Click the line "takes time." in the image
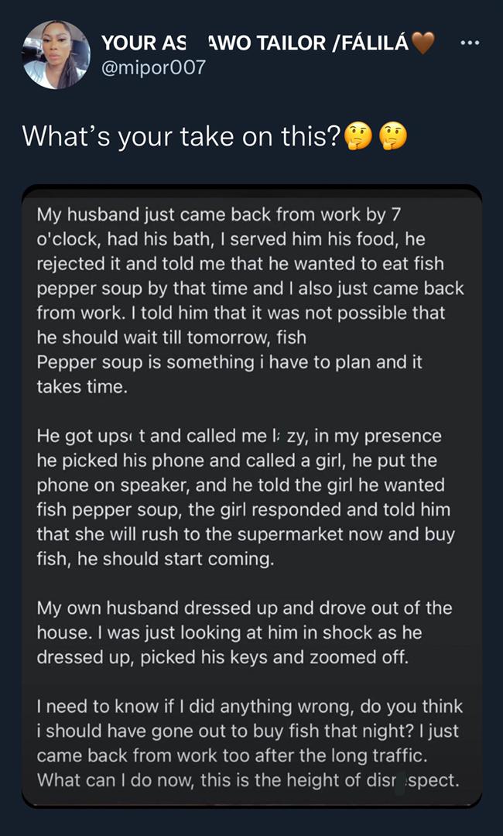The width and height of the screenshot is (503, 836). 80,387
